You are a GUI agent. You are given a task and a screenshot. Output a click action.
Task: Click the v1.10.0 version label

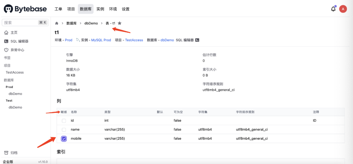(43, 162)
